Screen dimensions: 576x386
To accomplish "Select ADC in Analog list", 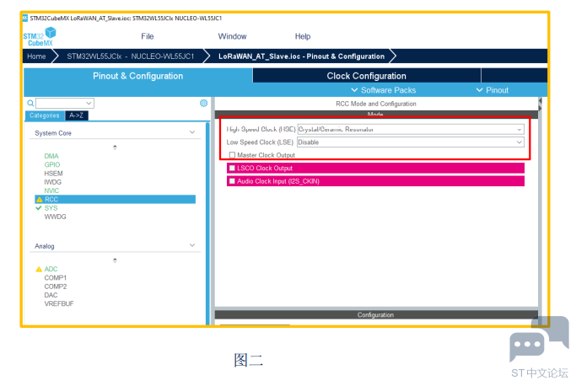I will coord(51,269).
